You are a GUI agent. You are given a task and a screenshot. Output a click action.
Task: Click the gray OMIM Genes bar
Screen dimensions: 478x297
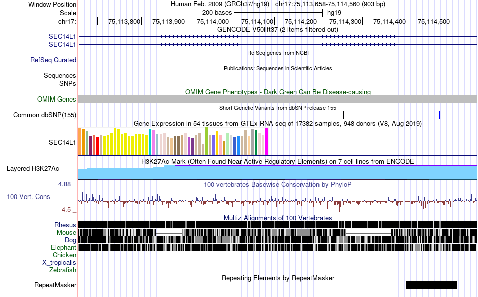pyautogui.click(x=278, y=100)
